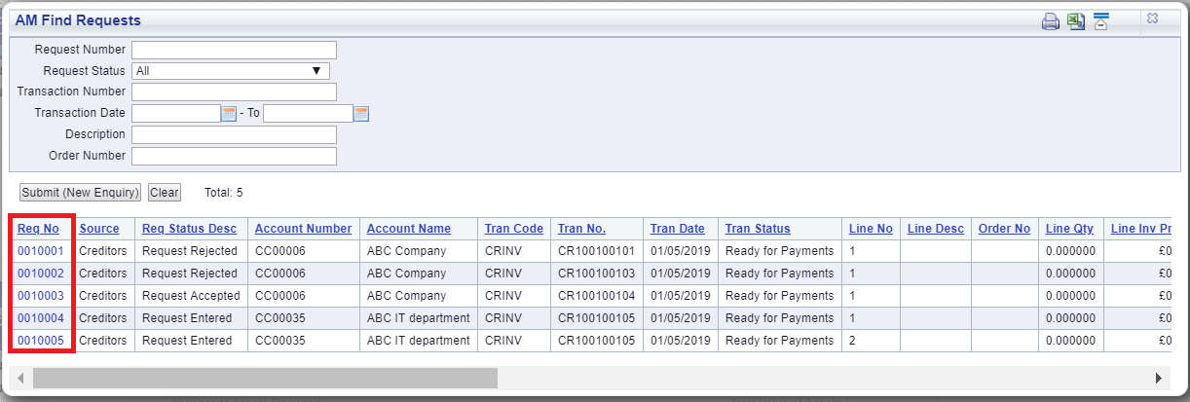The image size is (1190, 402).
Task: Click the horizontal scrollbar right arrow
Action: (x=1159, y=378)
